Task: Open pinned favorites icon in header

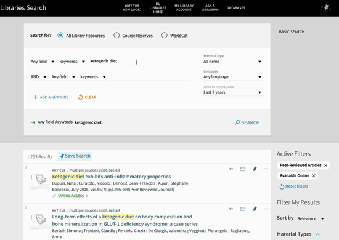Action: click(326, 7)
